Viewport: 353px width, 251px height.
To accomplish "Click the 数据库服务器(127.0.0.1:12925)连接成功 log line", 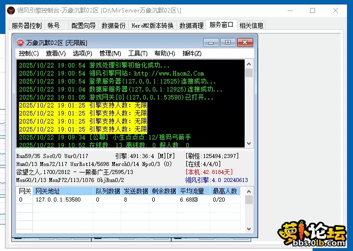I will click(x=121, y=89).
